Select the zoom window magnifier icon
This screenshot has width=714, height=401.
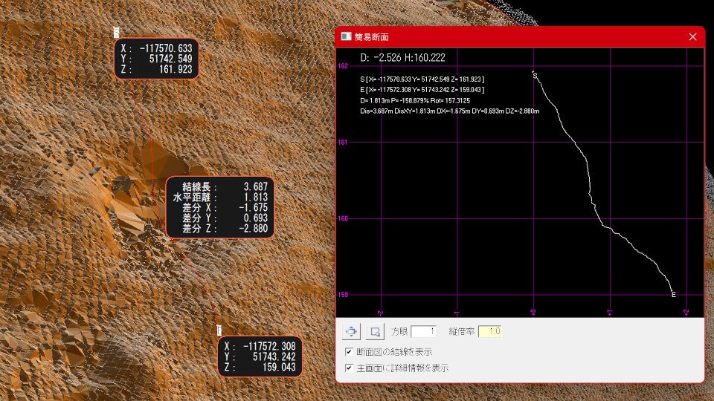375,331
